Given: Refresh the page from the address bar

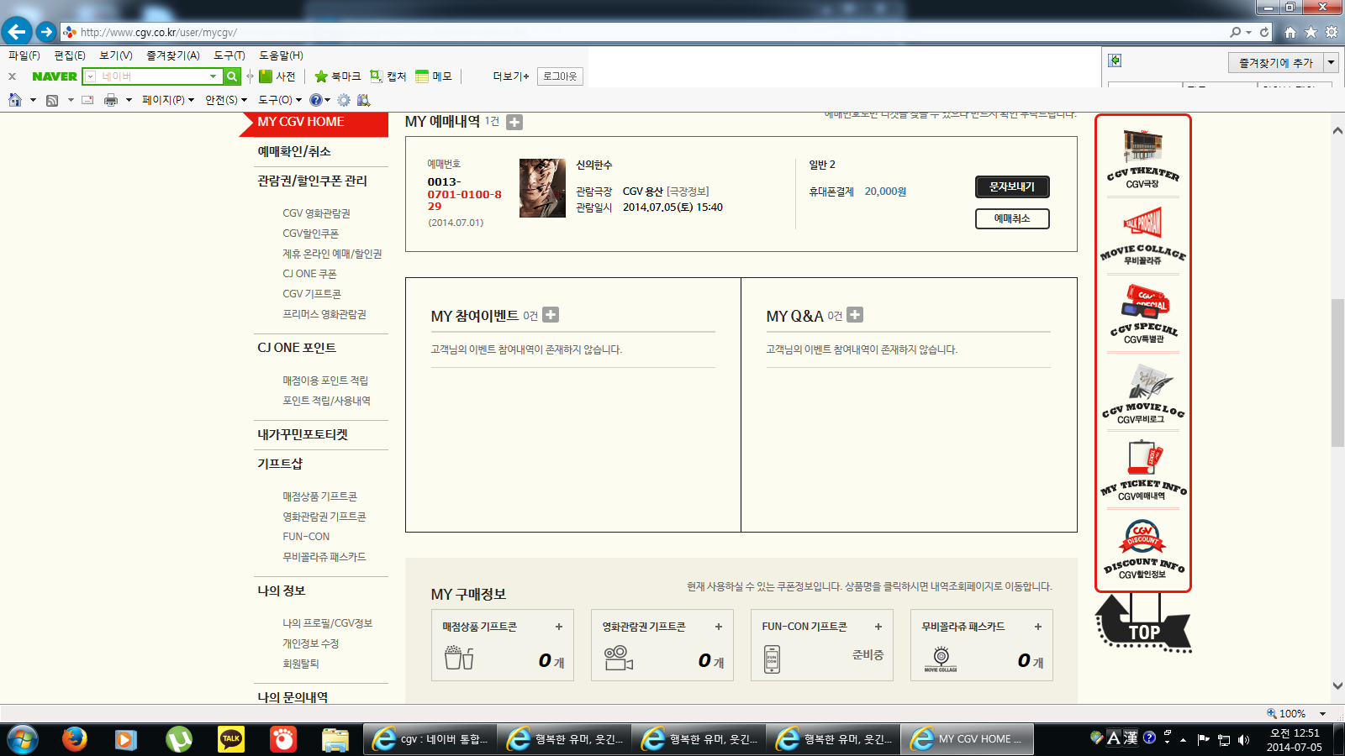Looking at the screenshot, I should 1264,32.
